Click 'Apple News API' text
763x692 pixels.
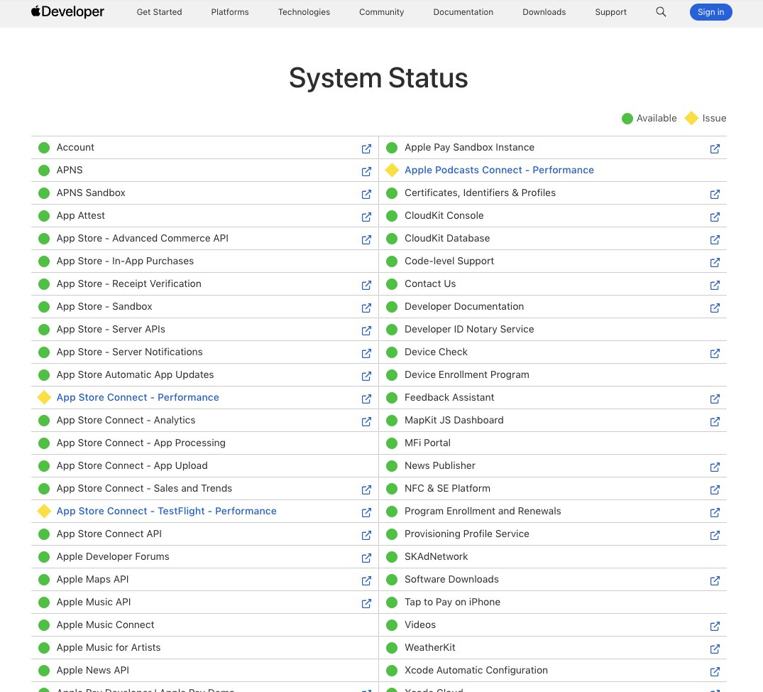93,670
